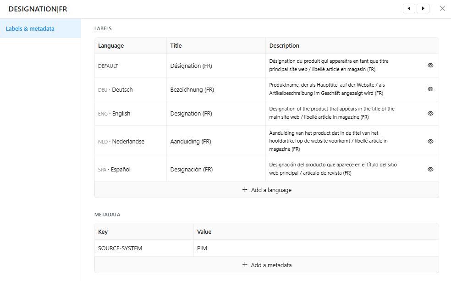The width and height of the screenshot is (451, 281).
Task: Go to previous item with left arrow
Action: pyautogui.click(x=409, y=9)
